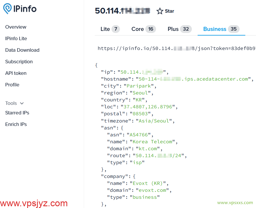Screen dimensions: 256x208
Task: Click the acedatacenter.com hostname value
Action: 193,79
